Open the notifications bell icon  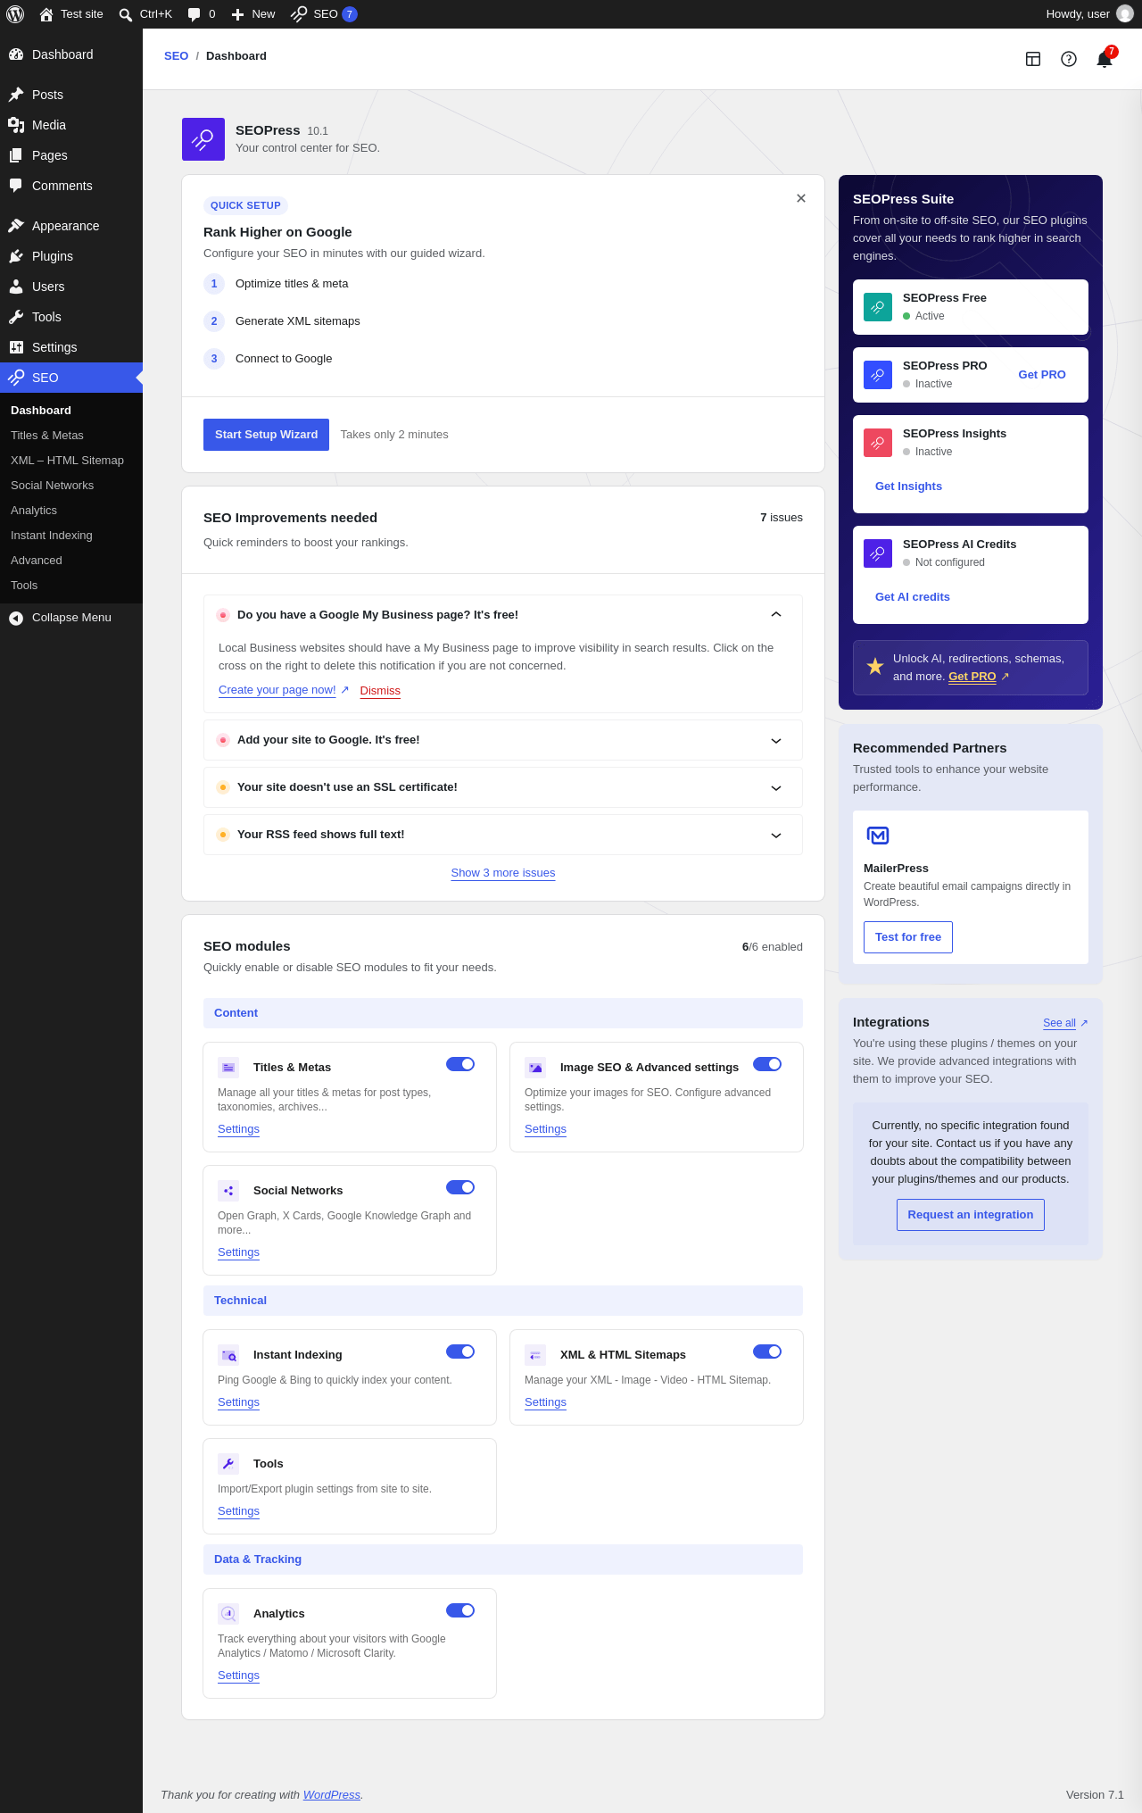1105,60
